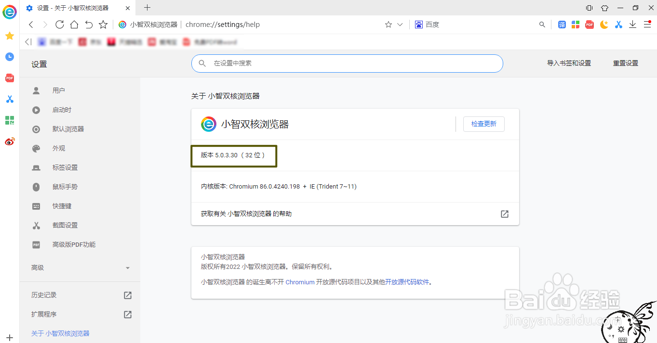Collapse the bookmarks bar with the arrow

tap(27, 41)
